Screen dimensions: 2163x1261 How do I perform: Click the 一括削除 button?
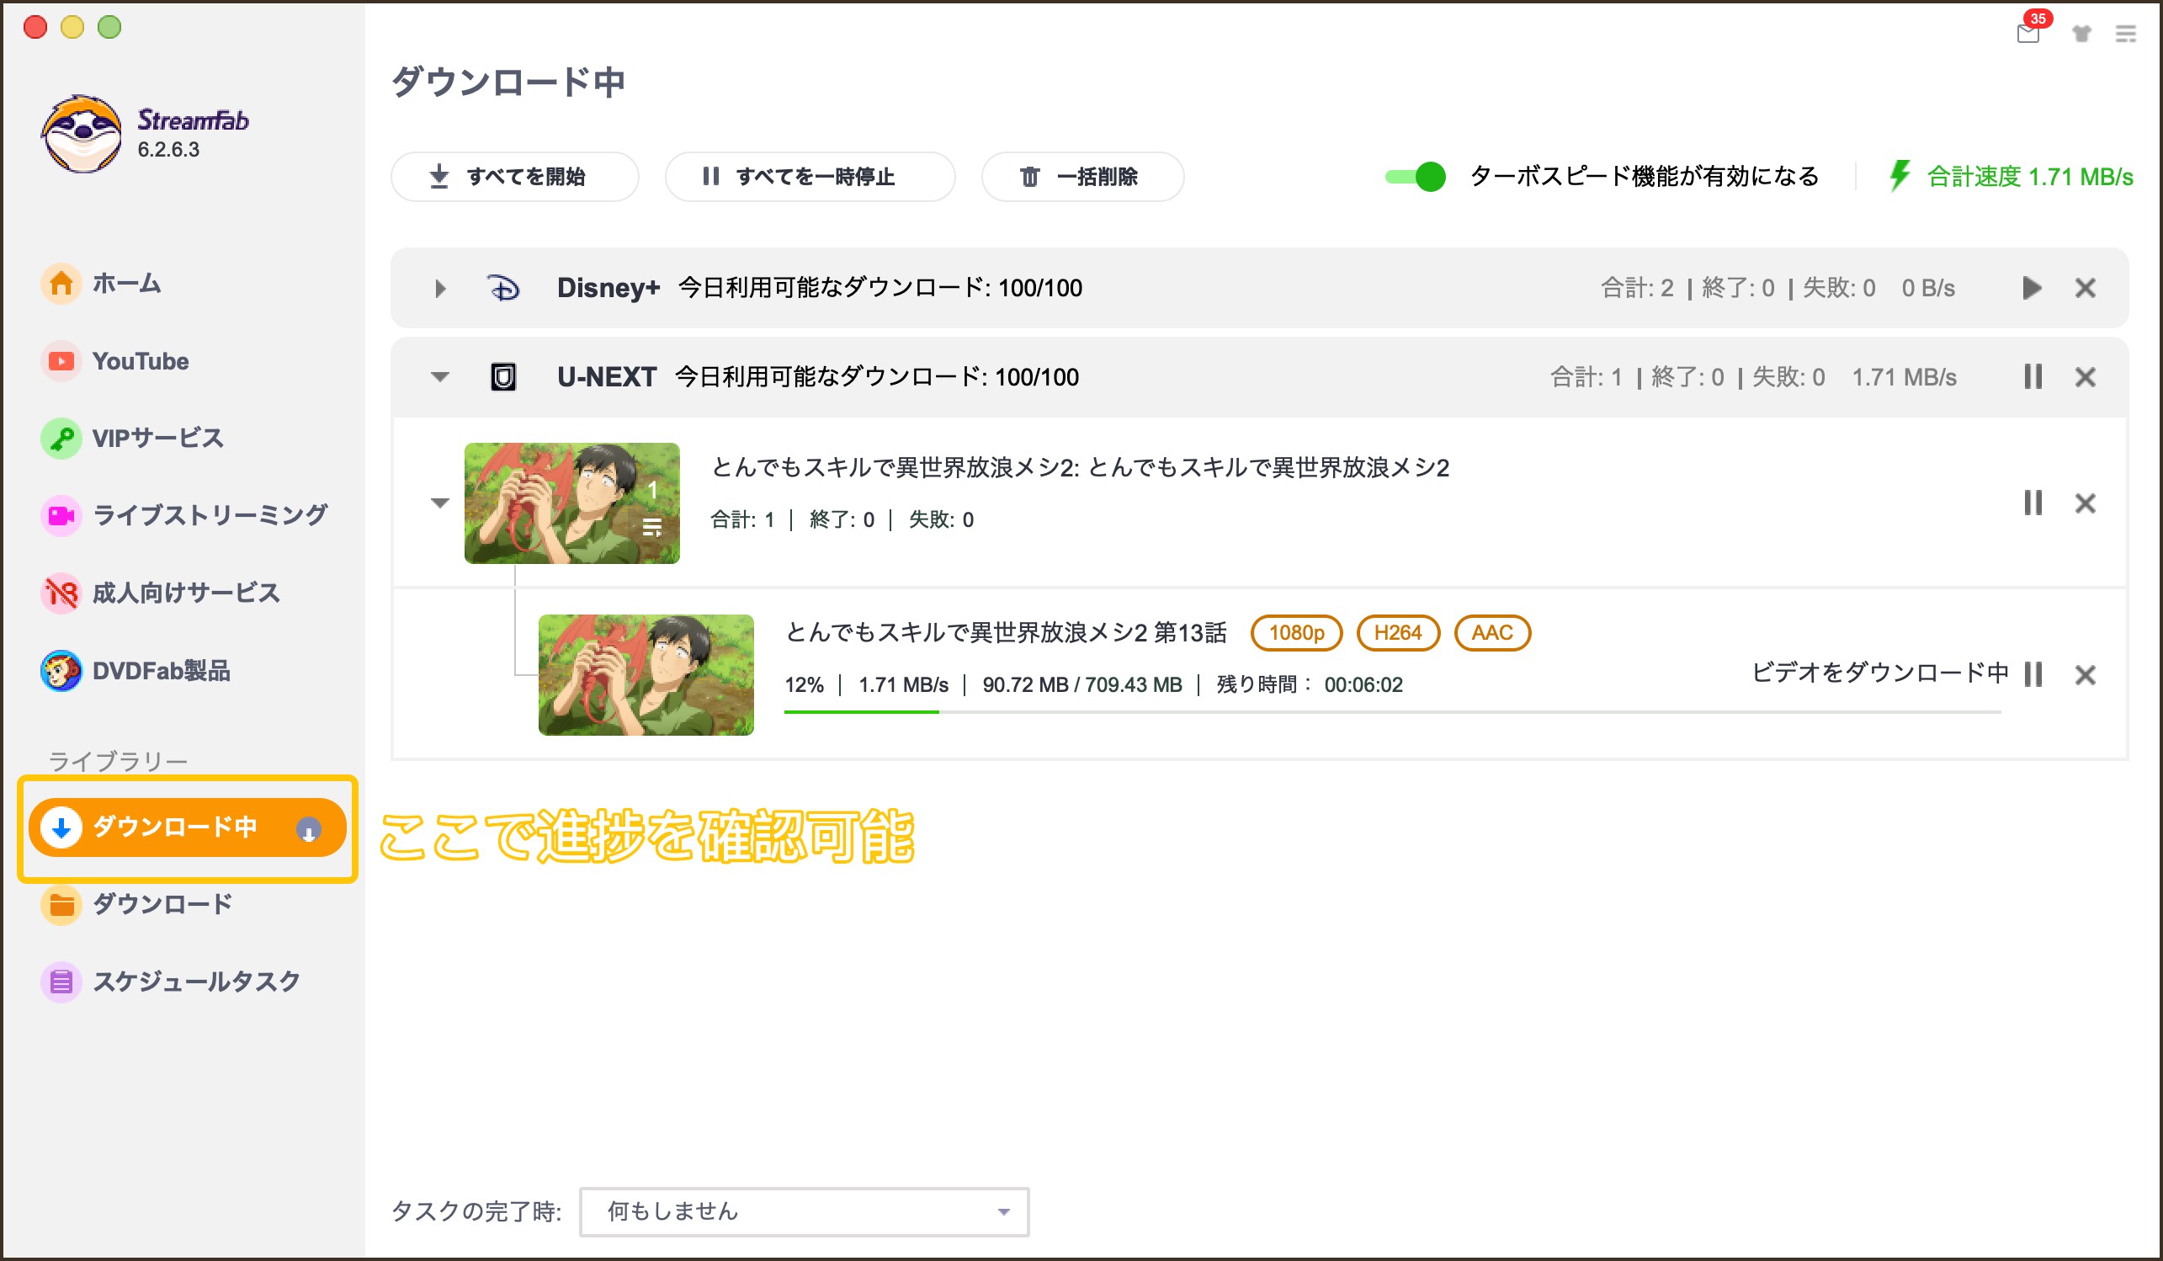click(x=1081, y=177)
